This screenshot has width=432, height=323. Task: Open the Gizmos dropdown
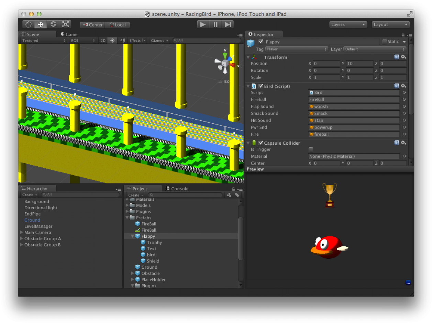point(160,41)
